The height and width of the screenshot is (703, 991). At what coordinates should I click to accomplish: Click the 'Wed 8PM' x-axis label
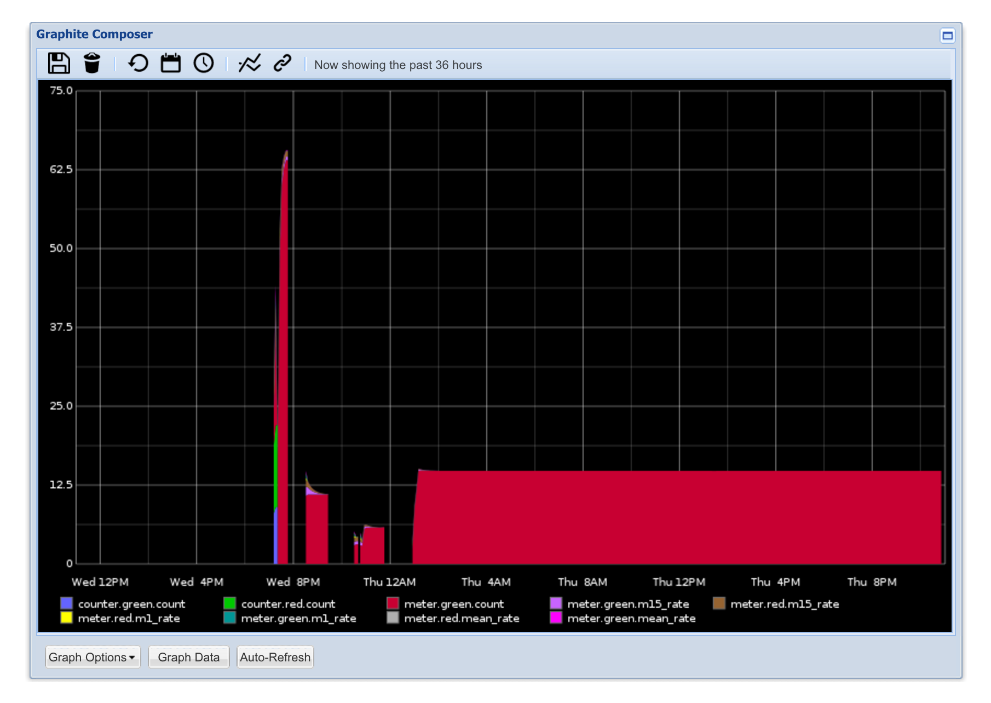tap(293, 582)
